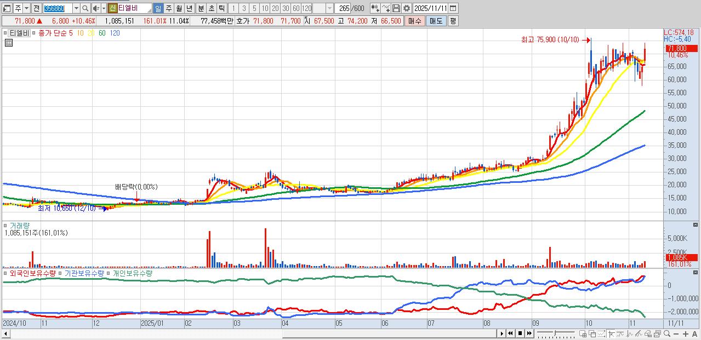Click the 개인보유수량 indicator label

(x=132, y=273)
